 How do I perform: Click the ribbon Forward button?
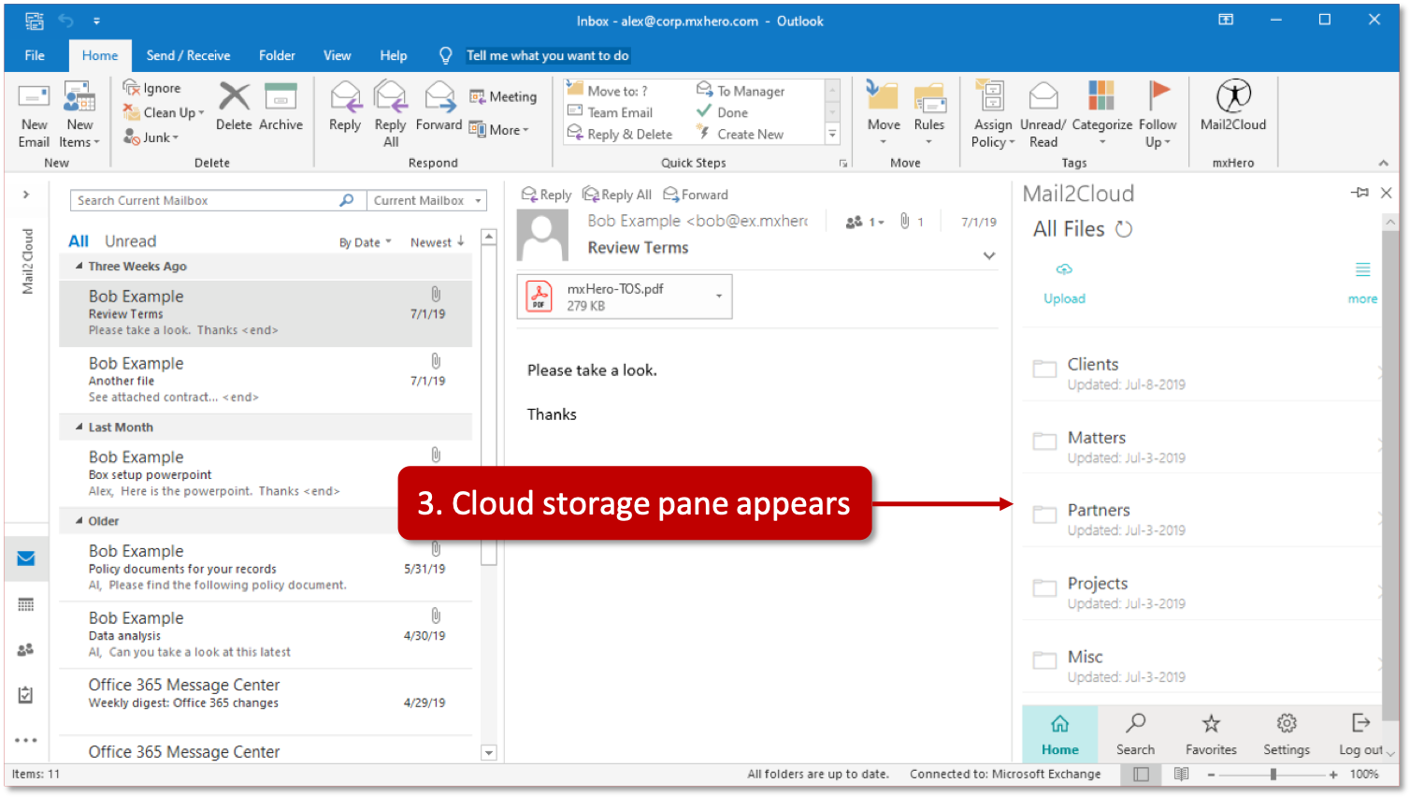[x=439, y=107]
